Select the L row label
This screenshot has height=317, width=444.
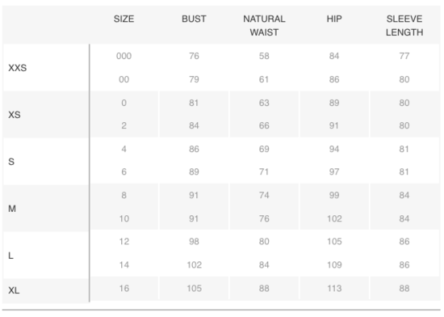click(10, 256)
